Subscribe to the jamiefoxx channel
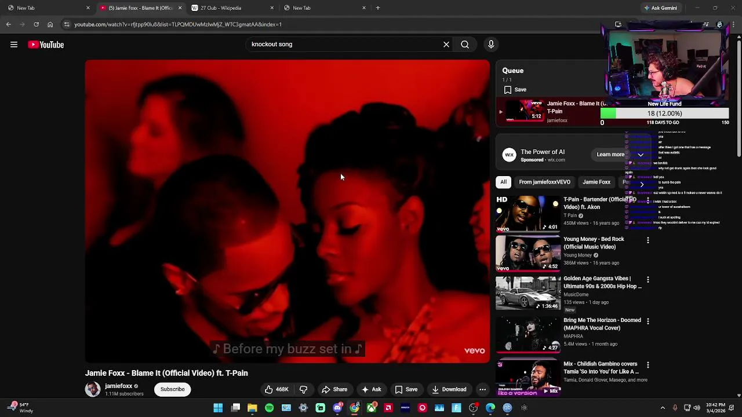This screenshot has width=742, height=417. pyautogui.click(x=173, y=389)
